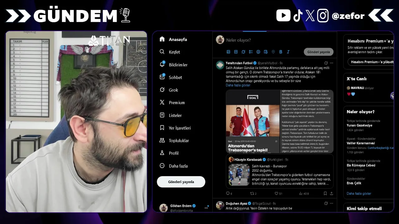Click Doğuhan Ayaz author name

tap(236, 203)
